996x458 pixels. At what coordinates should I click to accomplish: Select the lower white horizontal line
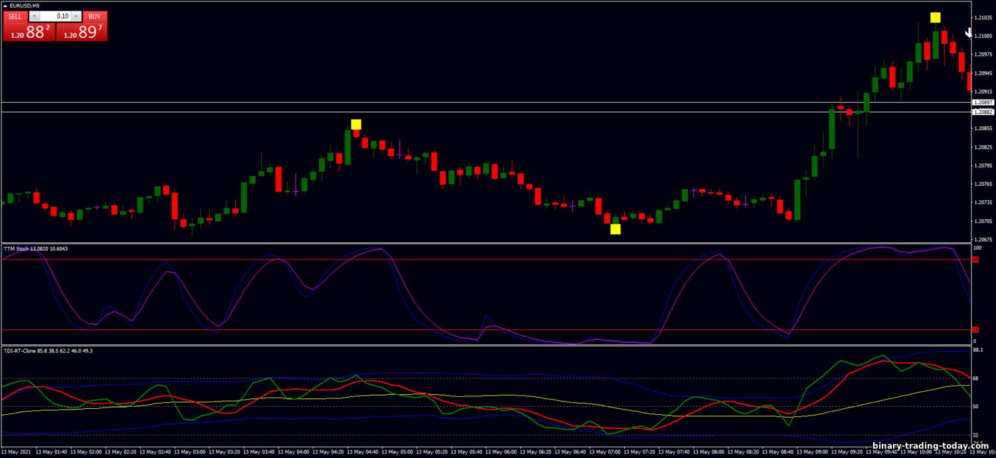click(485, 112)
